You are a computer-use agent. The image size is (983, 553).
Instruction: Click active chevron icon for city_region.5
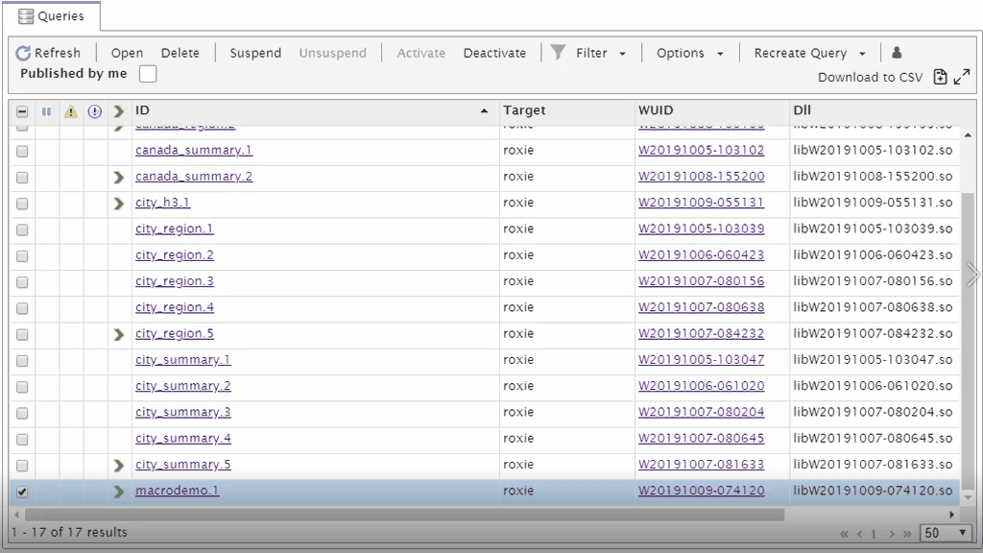point(118,335)
